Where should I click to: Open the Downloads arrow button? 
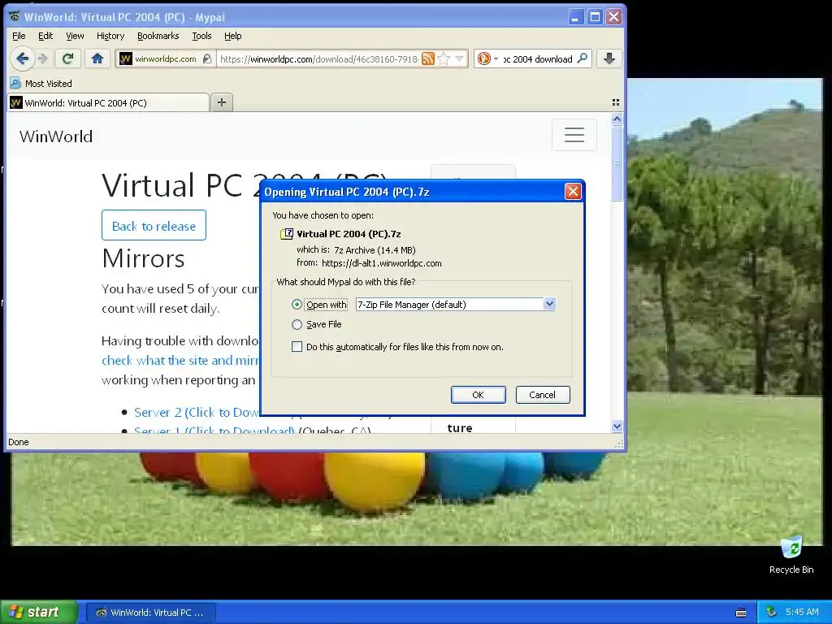click(x=609, y=58)
